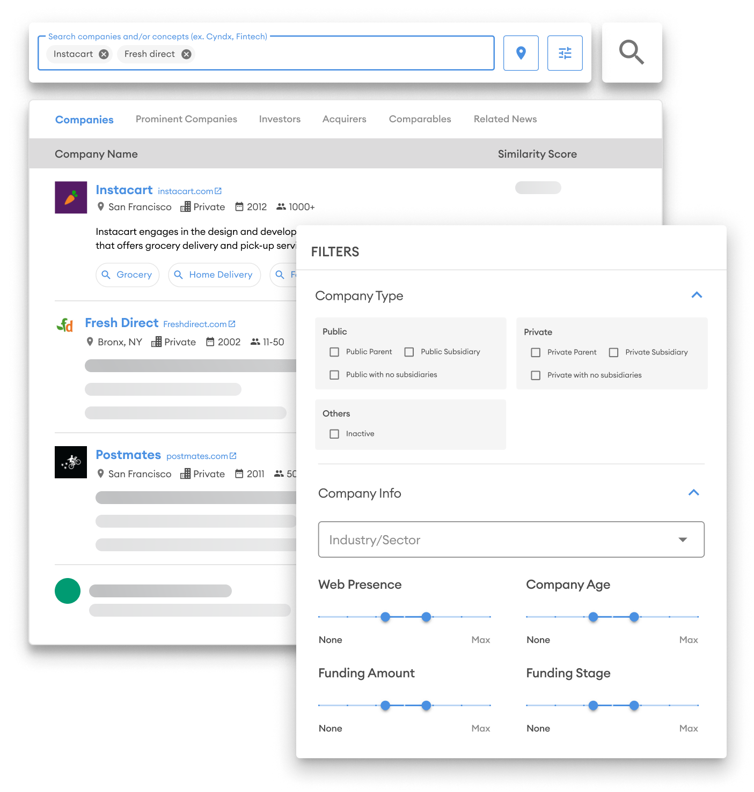The width and height of the screenshot is (754, 792).
Task: Click Fresh Direct's Bronx location pin icon
Action: click(x=90, y=342)
